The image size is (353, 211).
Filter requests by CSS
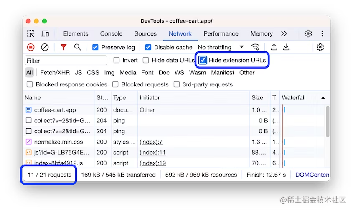point(93,73)
